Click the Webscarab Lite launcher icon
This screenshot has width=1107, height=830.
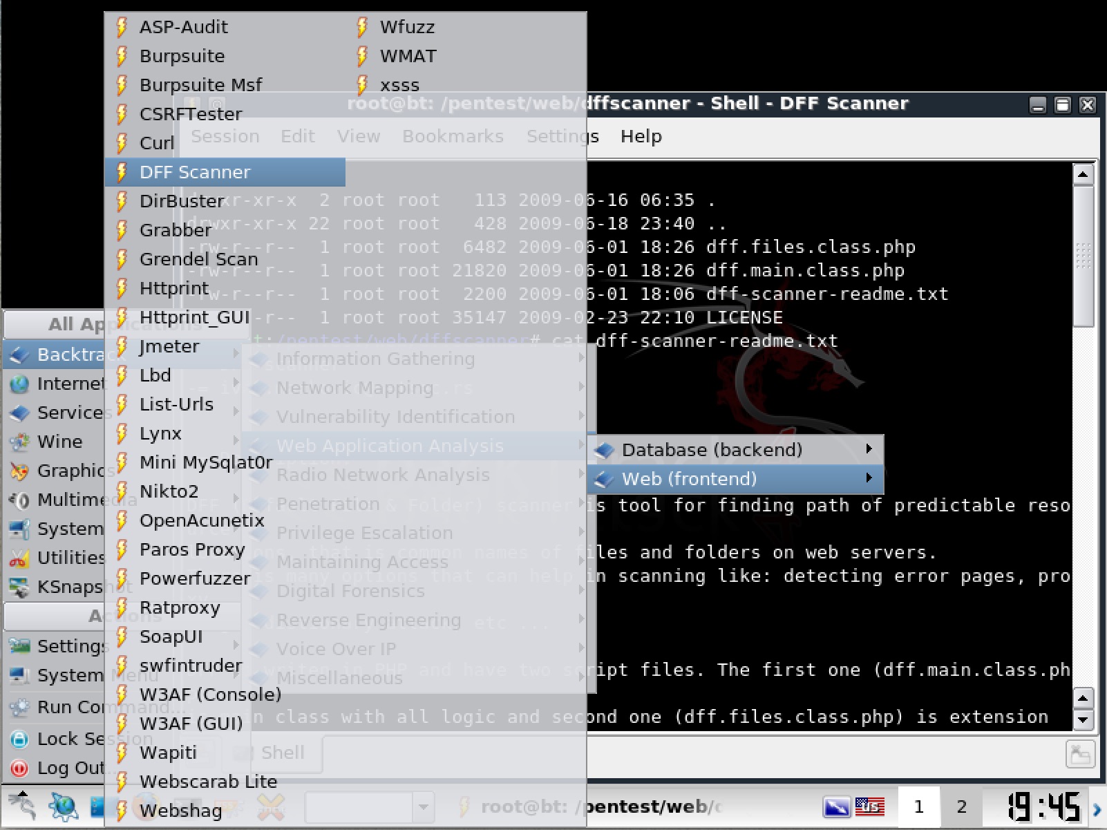122,782
